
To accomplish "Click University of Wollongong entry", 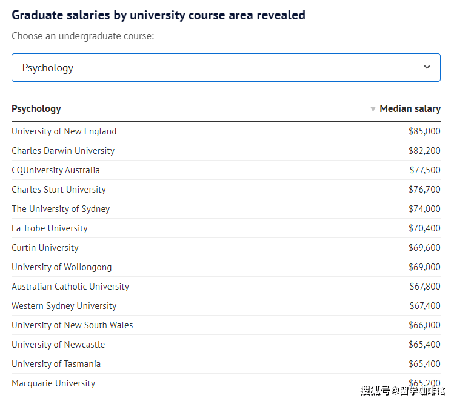I will pos(62,267).
